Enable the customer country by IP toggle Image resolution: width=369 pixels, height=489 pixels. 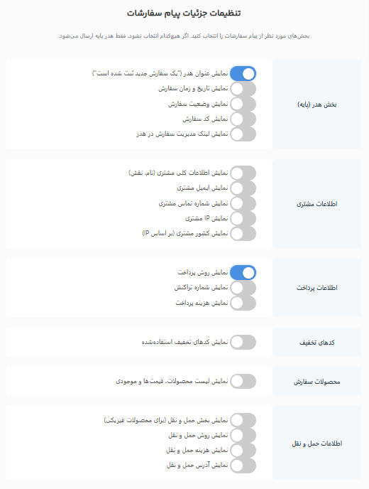[243, 234]
